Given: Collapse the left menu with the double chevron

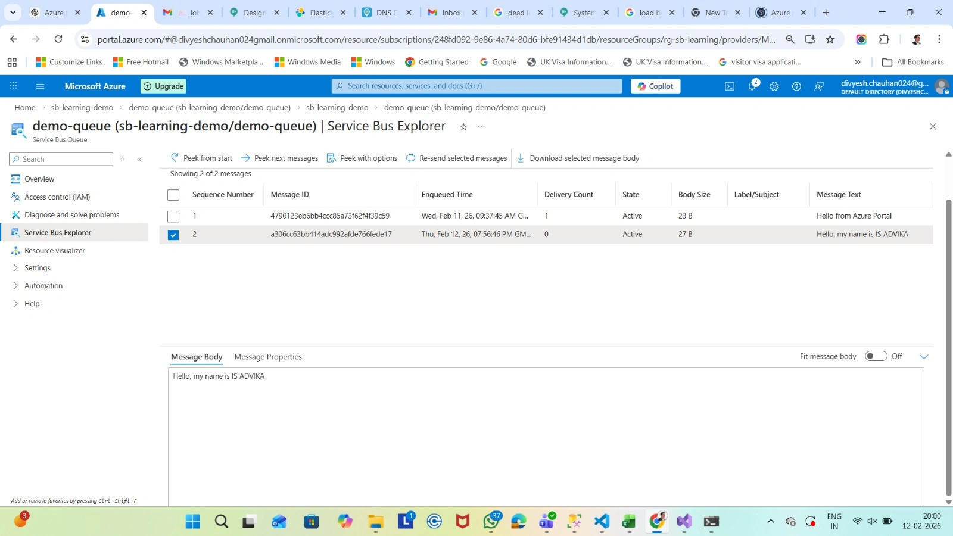Looking at the screenshot, I should pos(139,159).
